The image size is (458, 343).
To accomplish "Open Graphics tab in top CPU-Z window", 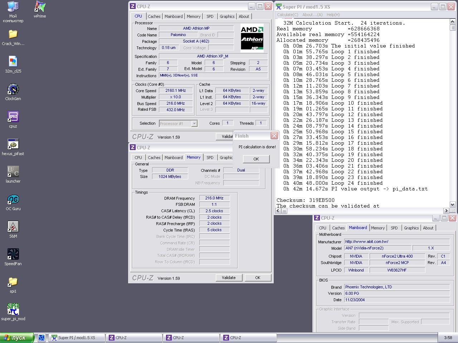I will tap(227, 16).
